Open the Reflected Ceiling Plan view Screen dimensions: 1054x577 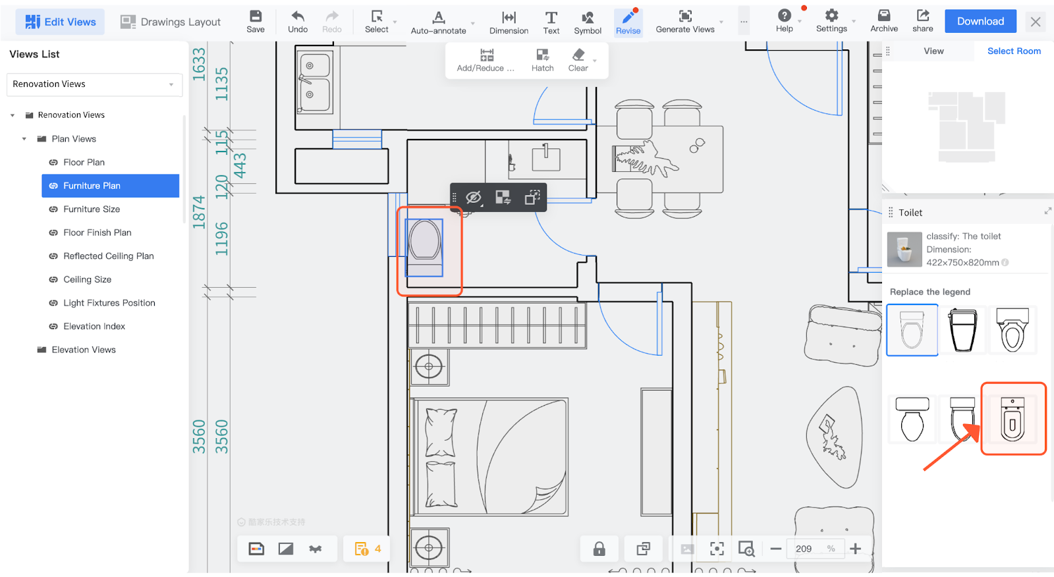pyautogui.click(x=108, y=256)
